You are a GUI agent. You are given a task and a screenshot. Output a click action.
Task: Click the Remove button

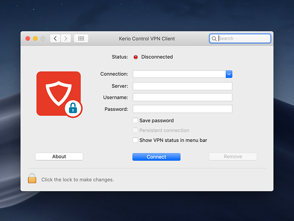click(233, 157)
